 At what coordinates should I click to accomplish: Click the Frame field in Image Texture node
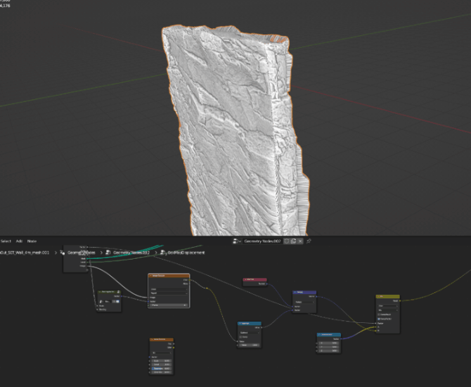(169, 305)
